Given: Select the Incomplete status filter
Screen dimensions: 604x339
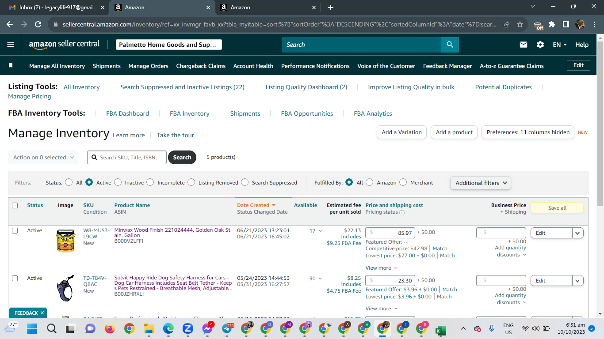Looking at the screenshot, I should click(150, 182).
